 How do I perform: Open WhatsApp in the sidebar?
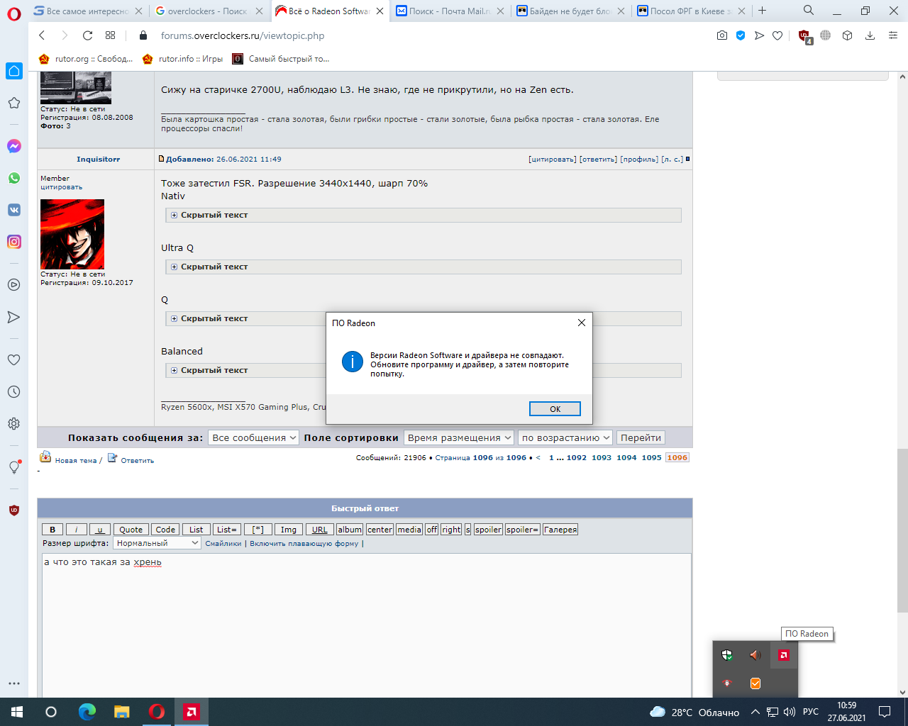pos(14,178)
